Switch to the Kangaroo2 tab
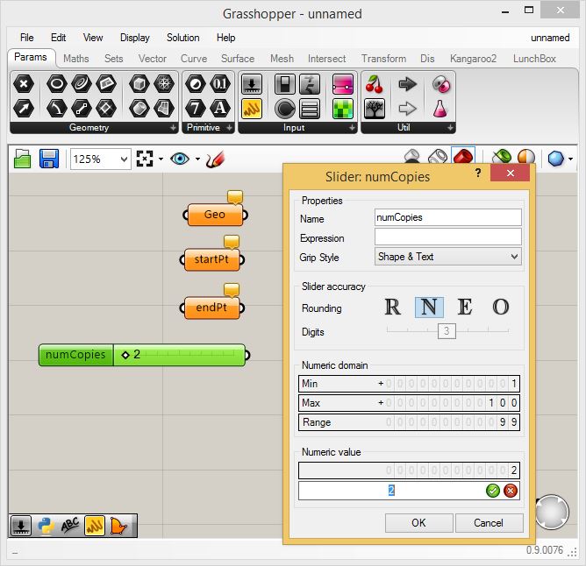Image resolution: width=586 pixels, height=566 pixels. [x=473, y=59]
